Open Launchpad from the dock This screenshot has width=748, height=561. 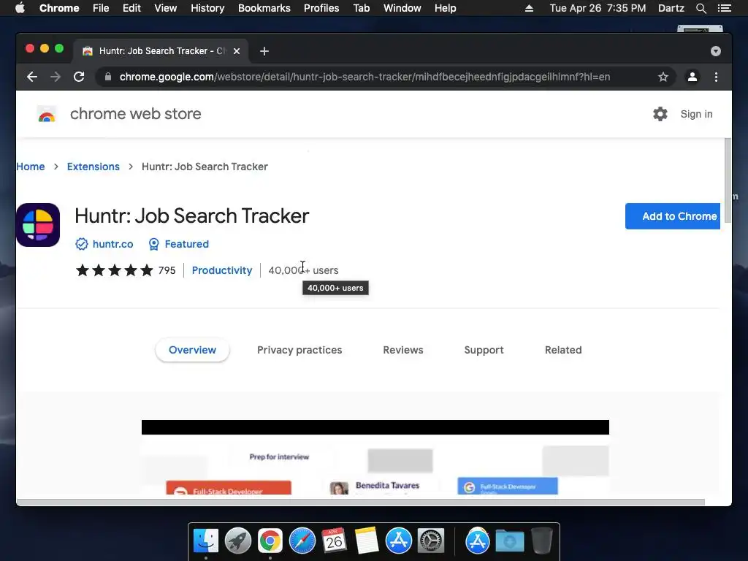pyautogui.click(x=238, y=541)
